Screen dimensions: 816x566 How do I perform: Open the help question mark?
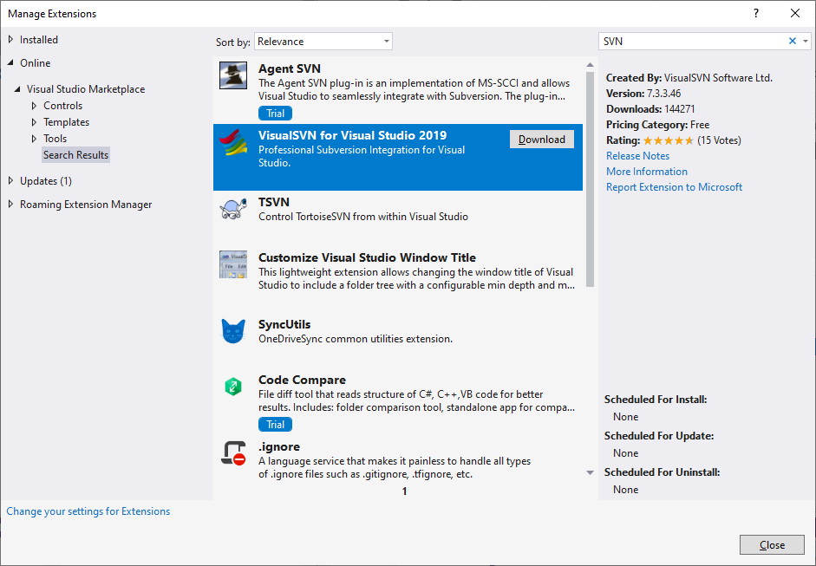[x=756, y=14]
